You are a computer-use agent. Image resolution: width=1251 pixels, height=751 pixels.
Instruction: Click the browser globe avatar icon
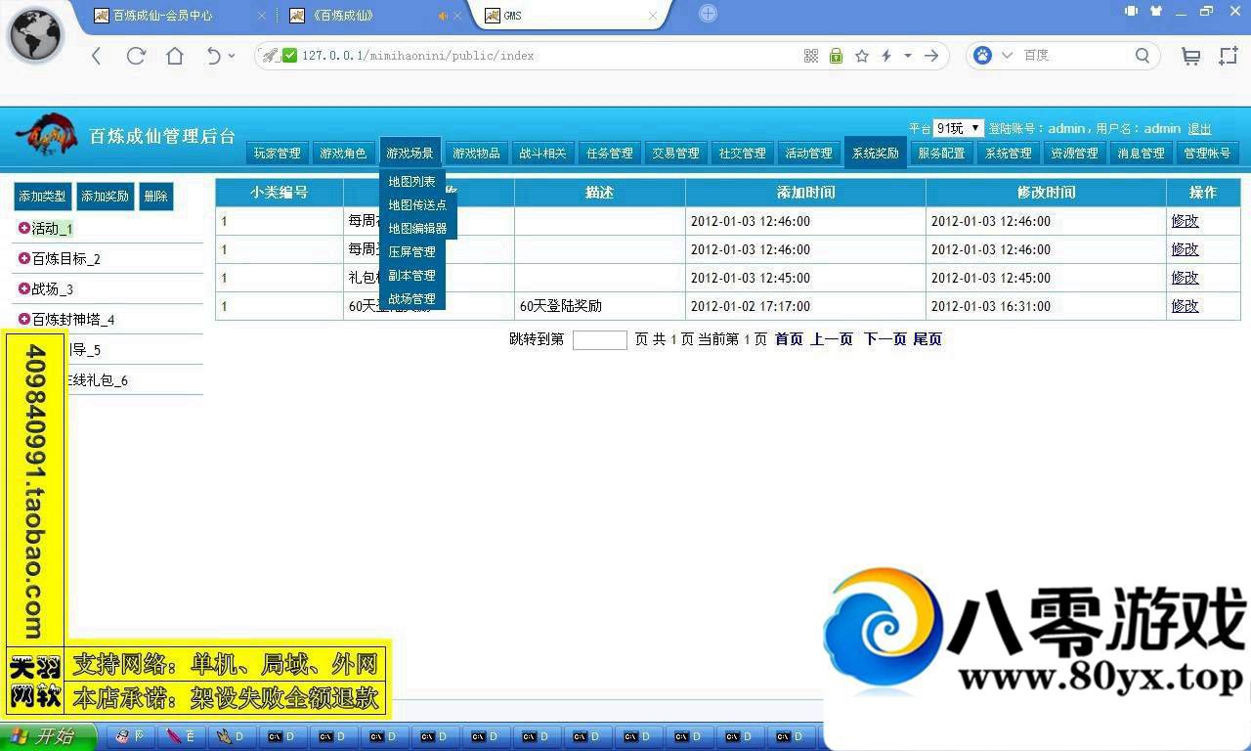tap(36, 35)
